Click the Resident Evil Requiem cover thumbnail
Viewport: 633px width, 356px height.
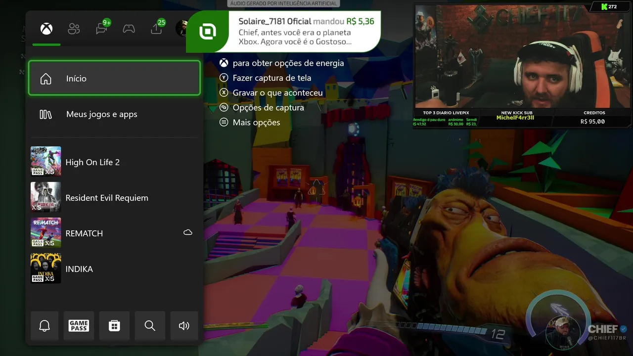coord(46,197)
